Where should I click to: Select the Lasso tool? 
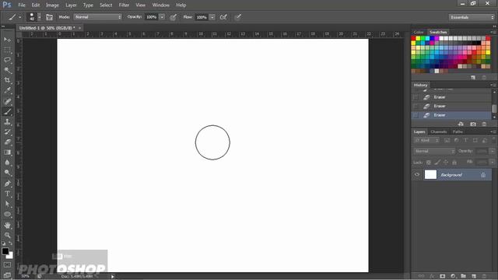7,60
